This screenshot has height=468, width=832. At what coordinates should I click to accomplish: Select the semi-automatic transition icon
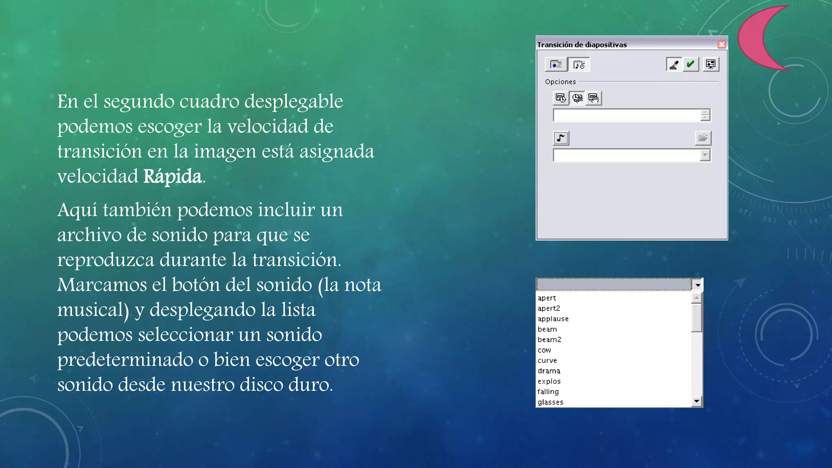(577, 98)
